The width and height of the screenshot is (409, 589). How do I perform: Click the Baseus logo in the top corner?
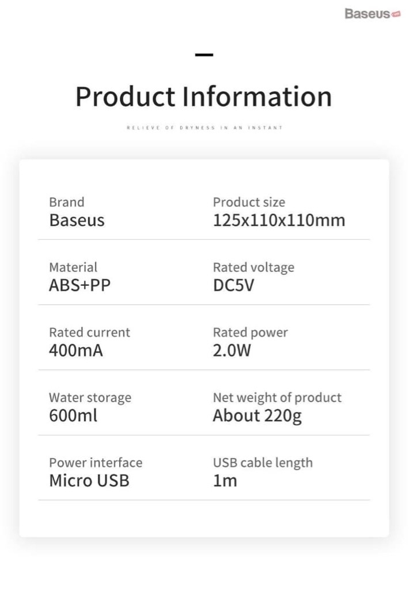click(x=368, y=14)
